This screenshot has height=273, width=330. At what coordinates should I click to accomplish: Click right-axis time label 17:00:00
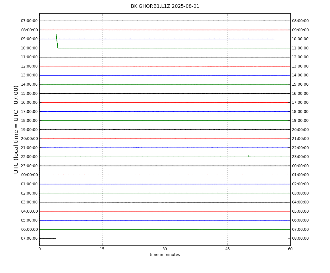coord(300,103)
